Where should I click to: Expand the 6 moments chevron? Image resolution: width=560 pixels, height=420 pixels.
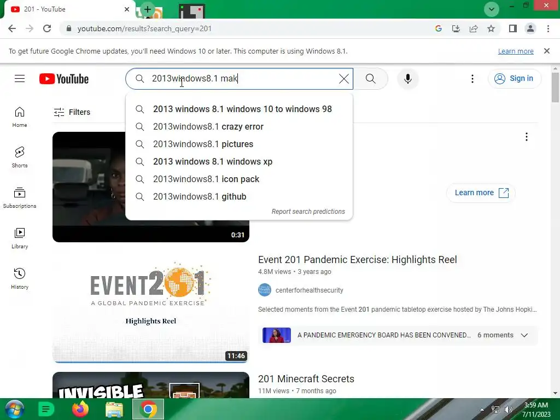tap(524, 335)
